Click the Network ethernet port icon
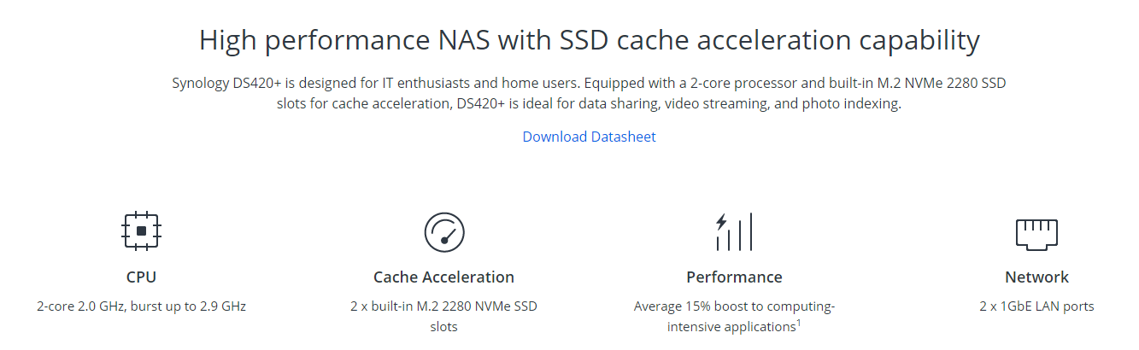Image resolution: width=1139 pixels, height=350 pixels. 1036,231
